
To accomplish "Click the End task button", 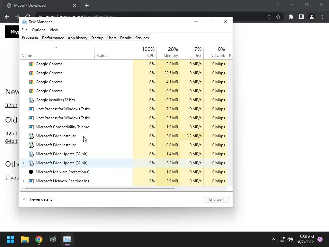I will point(216,199).
